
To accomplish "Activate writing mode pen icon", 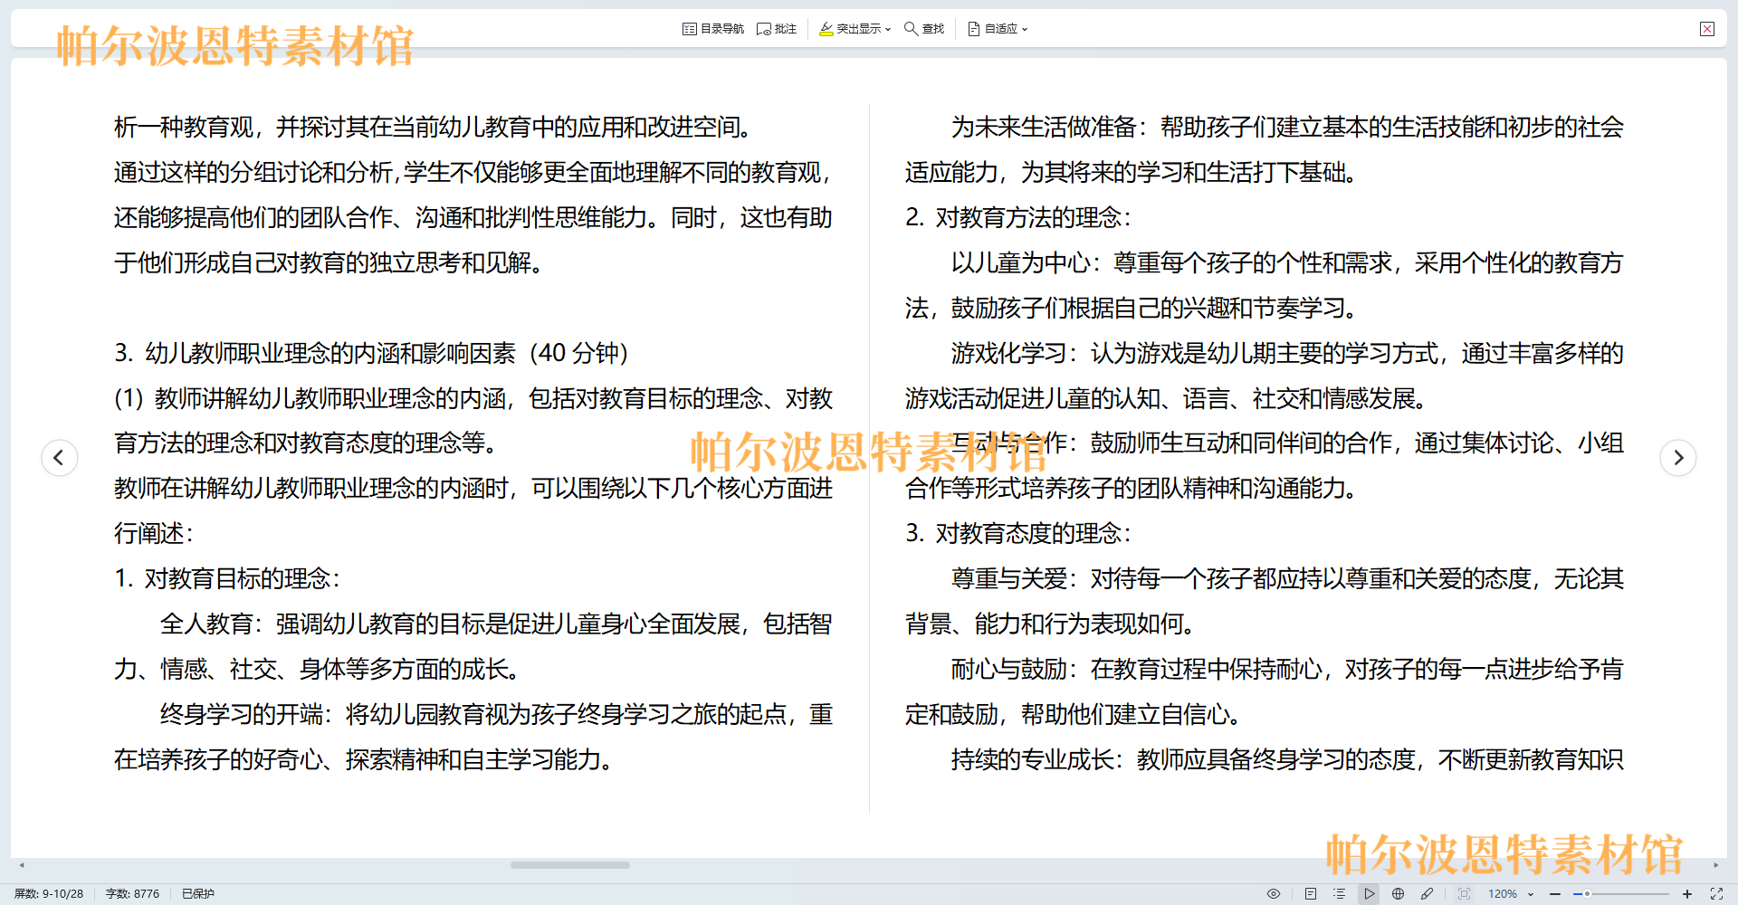I will tap(1428, 893).
